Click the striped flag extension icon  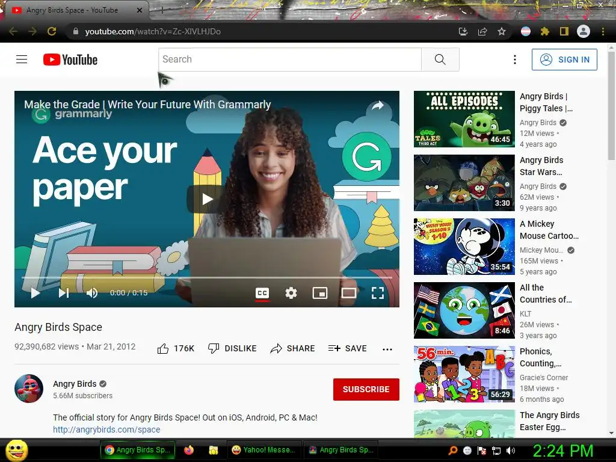tap(526, 31)
